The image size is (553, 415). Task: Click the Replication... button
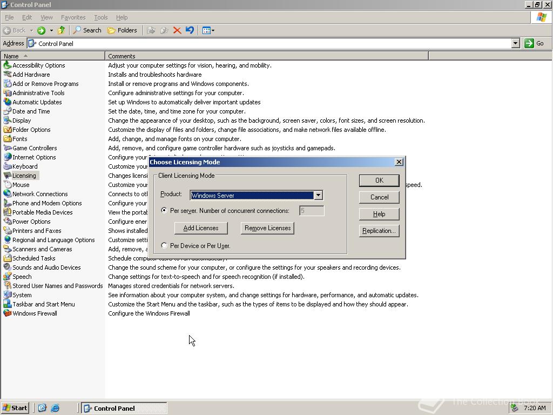379,231
